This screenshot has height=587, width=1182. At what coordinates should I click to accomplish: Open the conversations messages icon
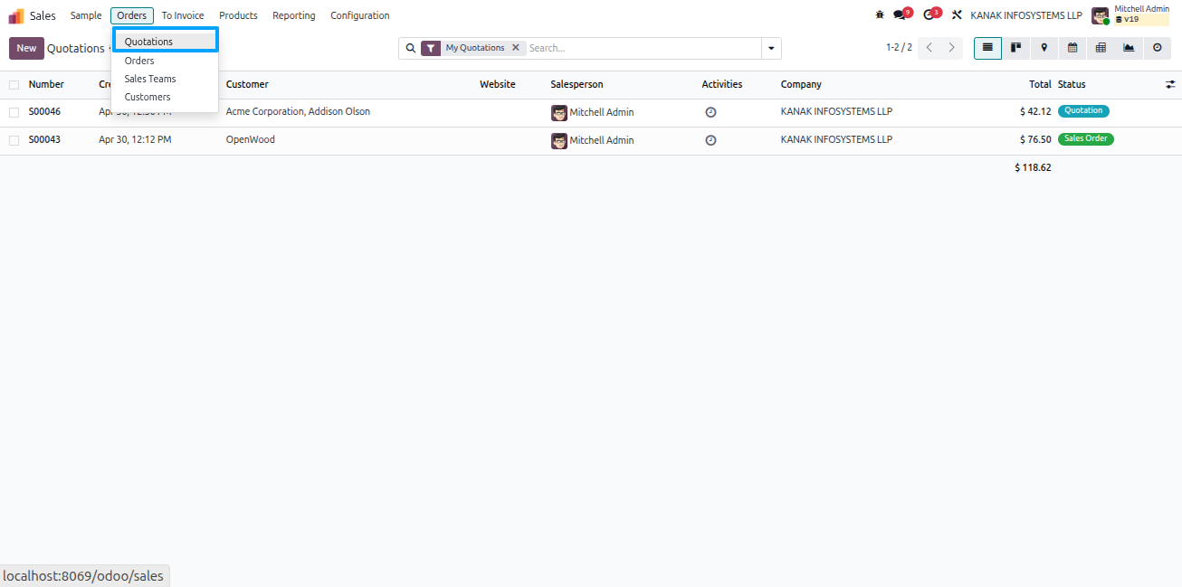[901, 14]
